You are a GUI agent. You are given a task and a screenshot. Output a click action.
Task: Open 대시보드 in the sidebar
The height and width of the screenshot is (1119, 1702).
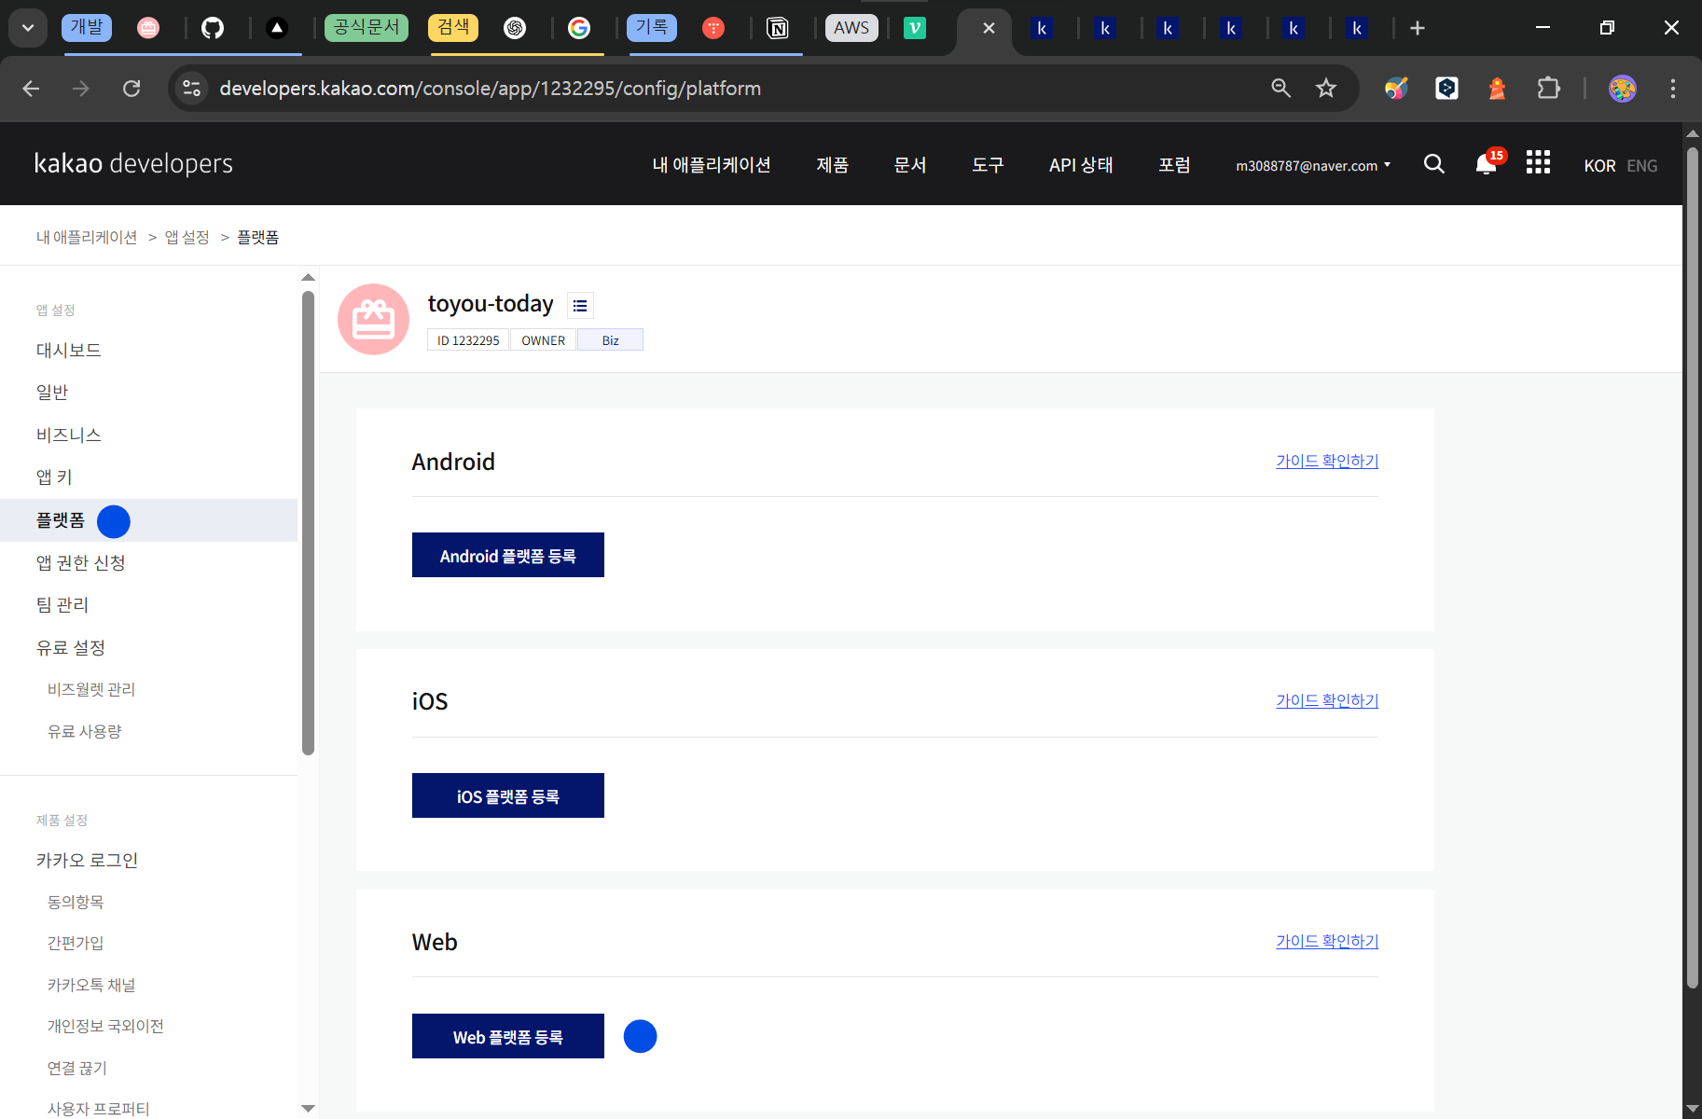click(x=69, y=351)
